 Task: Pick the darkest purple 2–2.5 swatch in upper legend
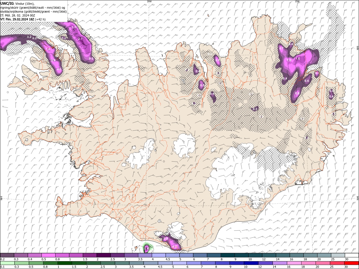[103, 255]
